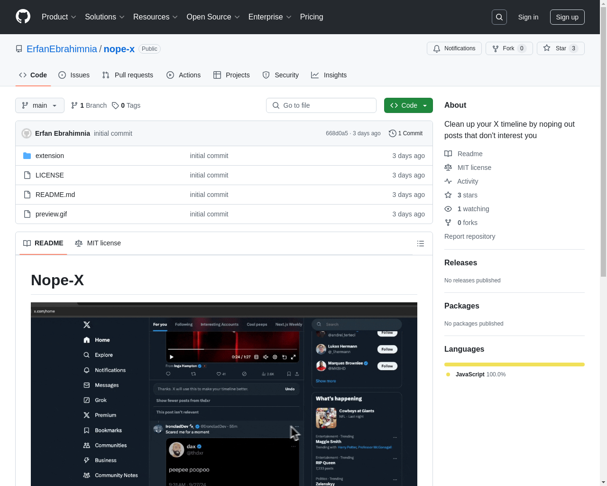607x486 pixels.
Task: View the 3 stars link
Action: click(461, 195)
